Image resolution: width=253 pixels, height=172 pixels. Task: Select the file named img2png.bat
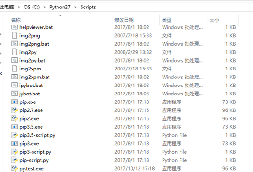pyautogui.click(x=34, y=44)
